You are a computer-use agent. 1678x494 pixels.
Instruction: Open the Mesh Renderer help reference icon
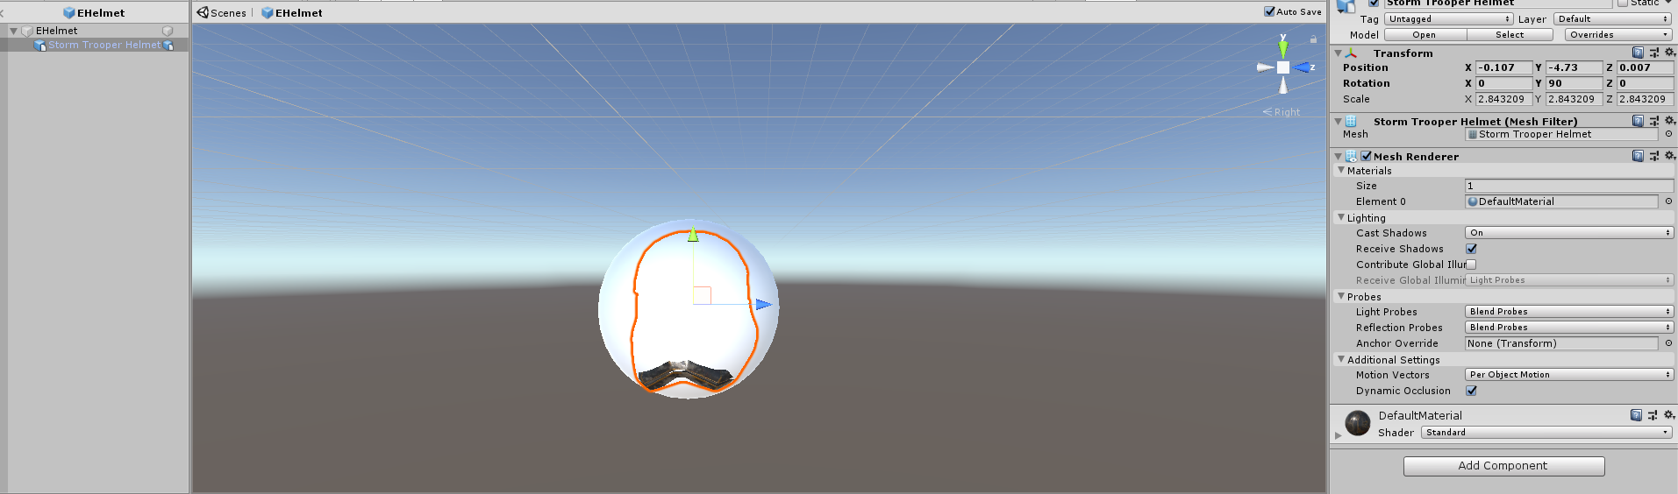click(x=1638, y=156)
